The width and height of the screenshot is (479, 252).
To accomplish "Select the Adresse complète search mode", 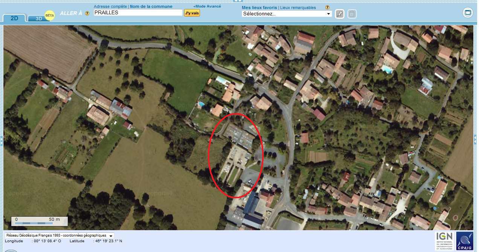I will [110, 6].
